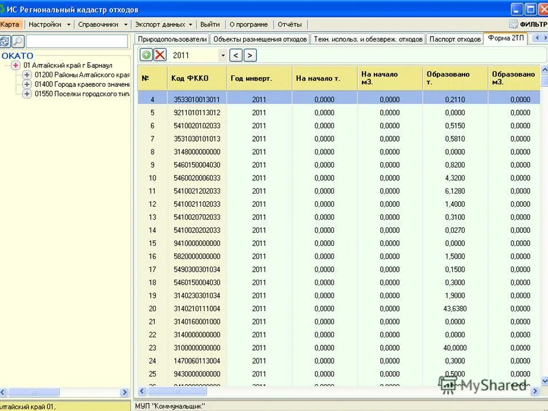548x411 pixels.
Task: Click the Выйти menu item
Action: (x=209, y=25)
